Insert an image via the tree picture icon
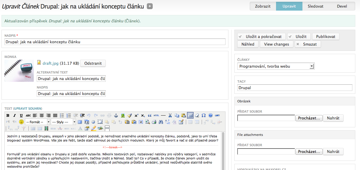The image size is (360, 170). 123,115
